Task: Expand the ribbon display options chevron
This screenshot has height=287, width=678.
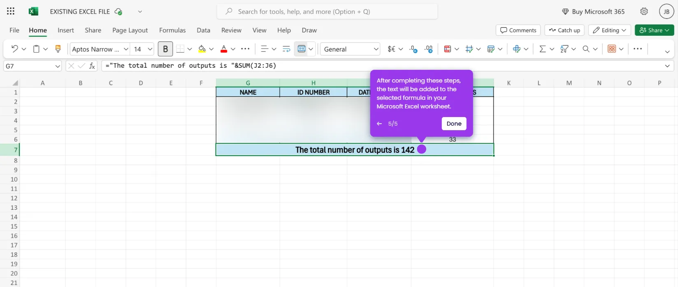Action: tap(667, 52)
